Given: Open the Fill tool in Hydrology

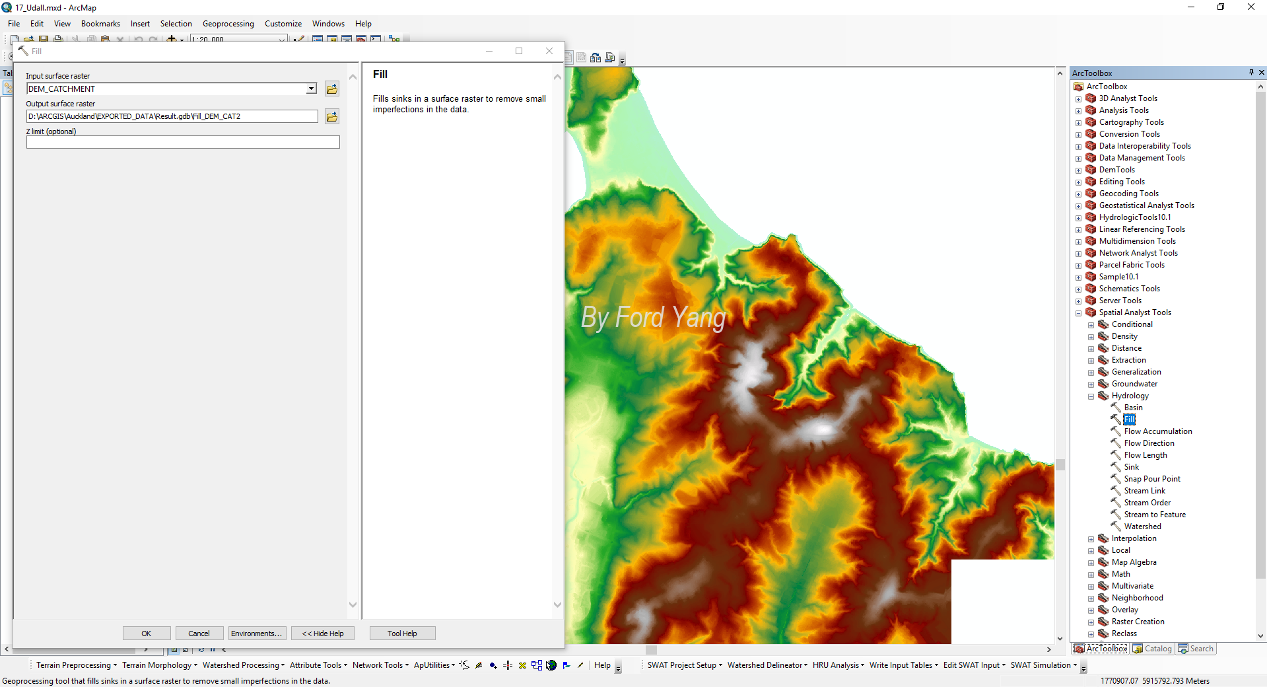Looking at the screenshot, I should (1130, 419).
